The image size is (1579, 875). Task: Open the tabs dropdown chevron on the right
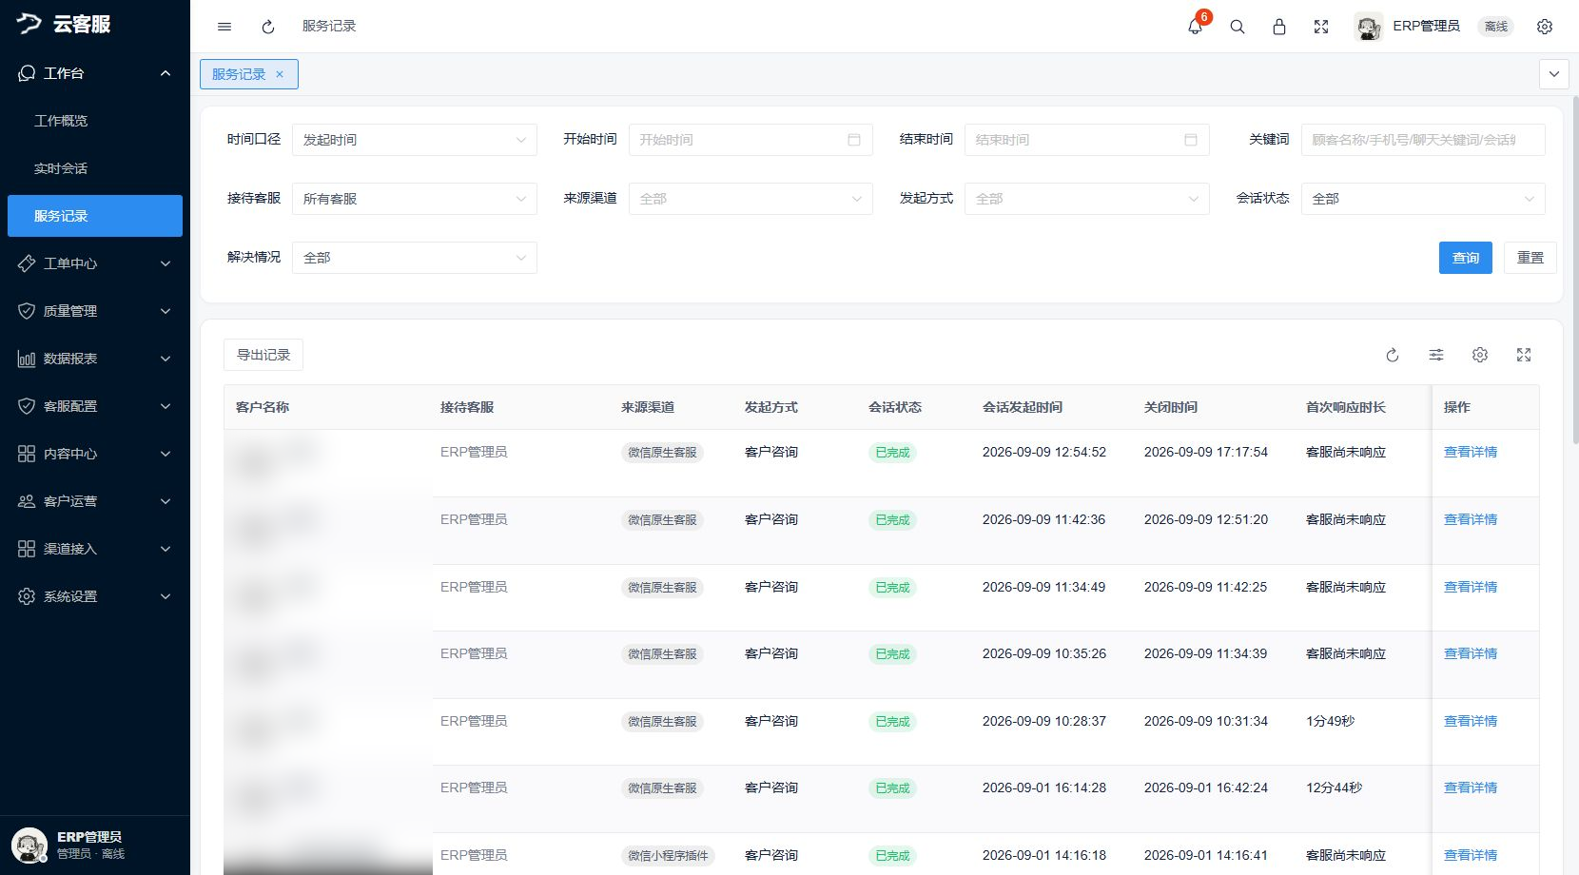coord(1554,74)
